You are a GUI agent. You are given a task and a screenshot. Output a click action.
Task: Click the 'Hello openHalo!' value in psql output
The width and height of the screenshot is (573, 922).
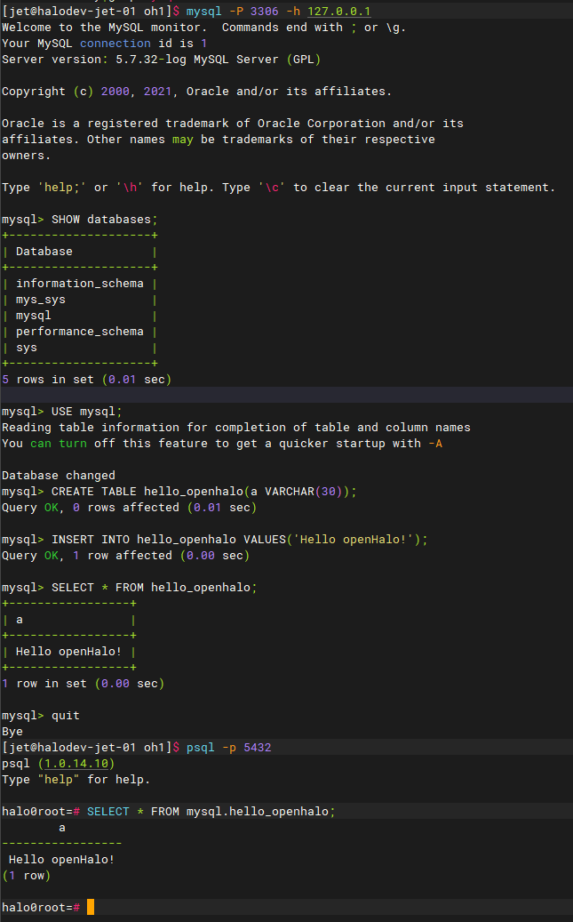point(61,860)
